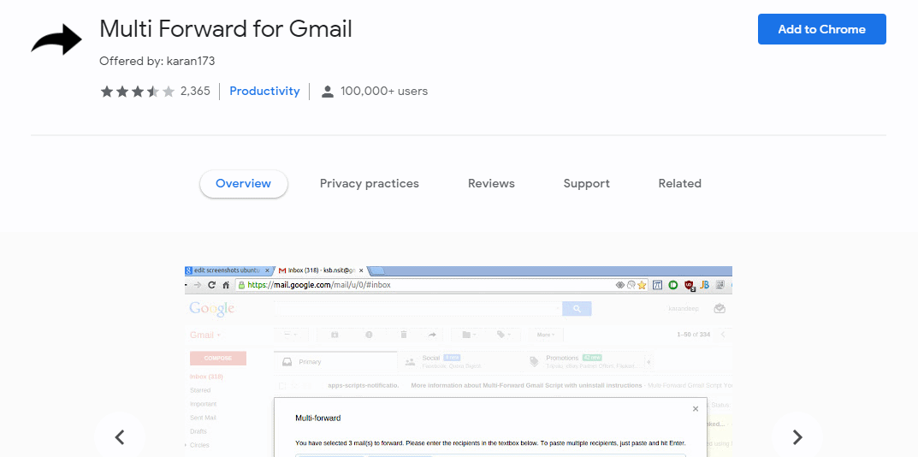Click the star rating icons

click(x=138, y=92)
